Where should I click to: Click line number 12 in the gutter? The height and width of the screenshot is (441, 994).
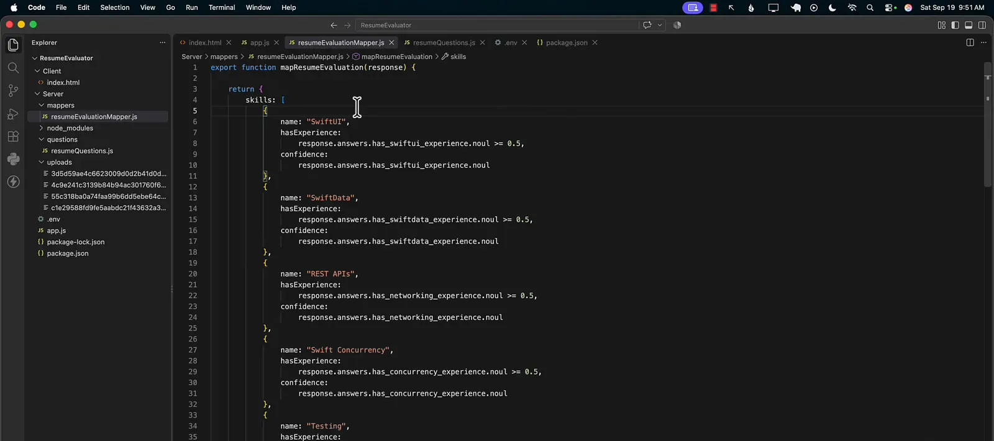point(193,187)
